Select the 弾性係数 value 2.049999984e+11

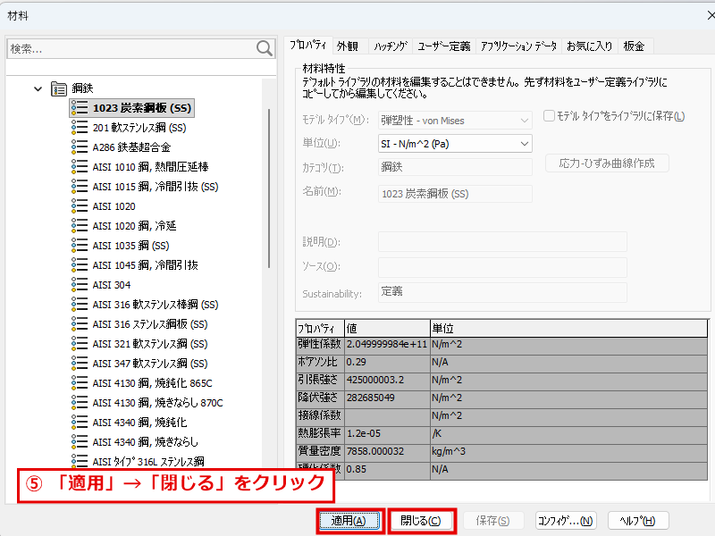tap(387, 344)
